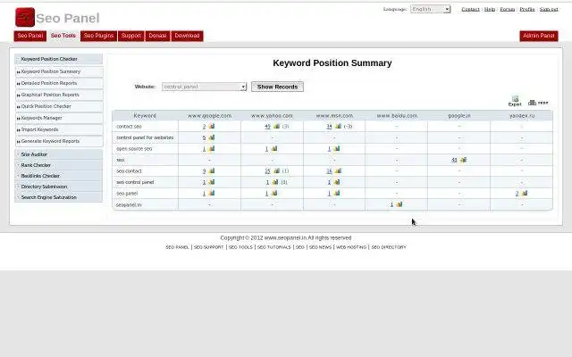Screen dimensions: 572x357
Task: Open the Contact link at top
Action: [470, 9]
